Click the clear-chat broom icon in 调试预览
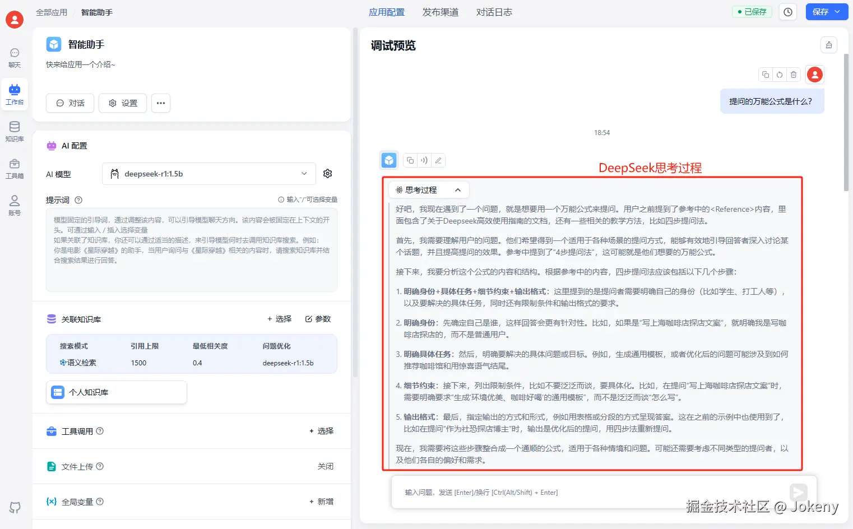The image size is (853, 529). tap(829, 45)
